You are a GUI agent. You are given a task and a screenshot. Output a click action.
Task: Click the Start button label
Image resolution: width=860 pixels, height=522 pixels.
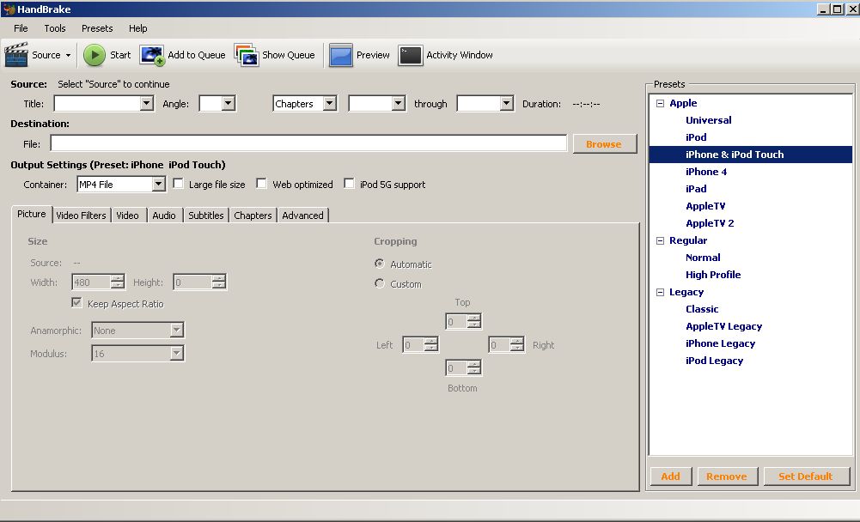point(120,55)
